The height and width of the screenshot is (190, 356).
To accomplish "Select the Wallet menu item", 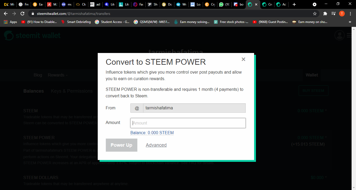I will pos(312,75).
